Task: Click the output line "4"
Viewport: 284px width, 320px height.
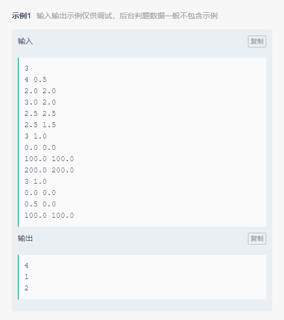Action: pyautogui.click(x=26, y=265)
